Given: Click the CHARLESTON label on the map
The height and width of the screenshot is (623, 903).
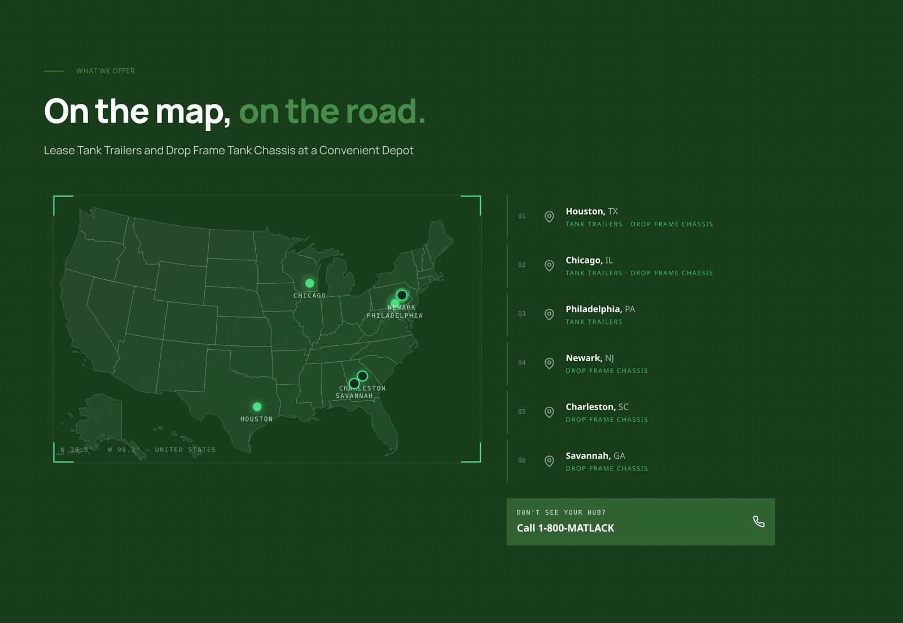Looking at the screenshot, I should [362, 389].
